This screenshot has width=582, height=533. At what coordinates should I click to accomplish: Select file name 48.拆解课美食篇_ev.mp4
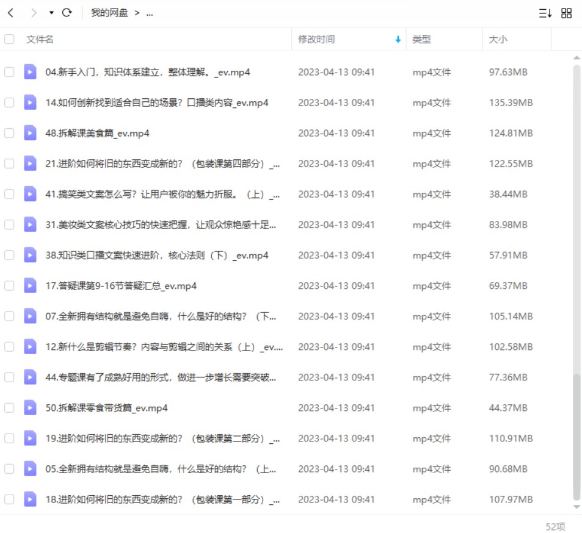[97, 133]
